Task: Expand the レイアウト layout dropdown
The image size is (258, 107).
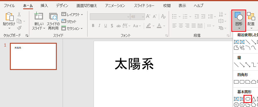Action: tap(82, 14)
